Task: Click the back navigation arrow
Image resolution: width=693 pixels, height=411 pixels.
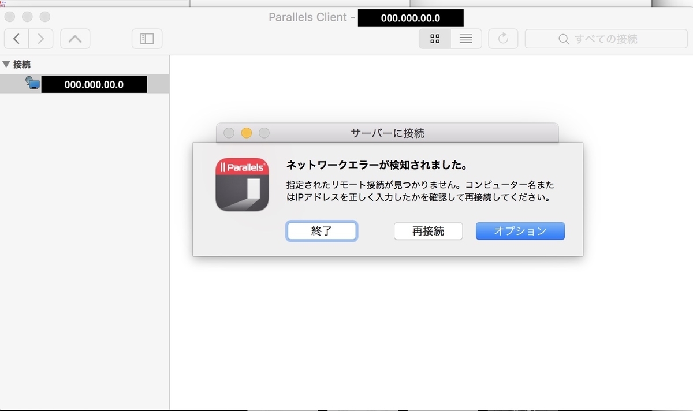Action: click(16, 38)
